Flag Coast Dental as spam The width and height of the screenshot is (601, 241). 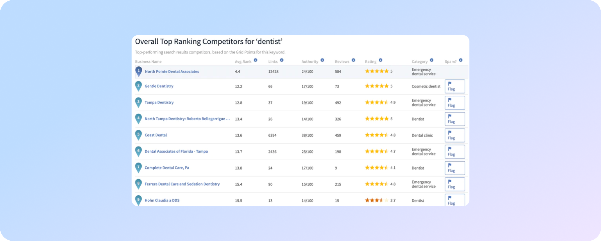pos(454,136)
